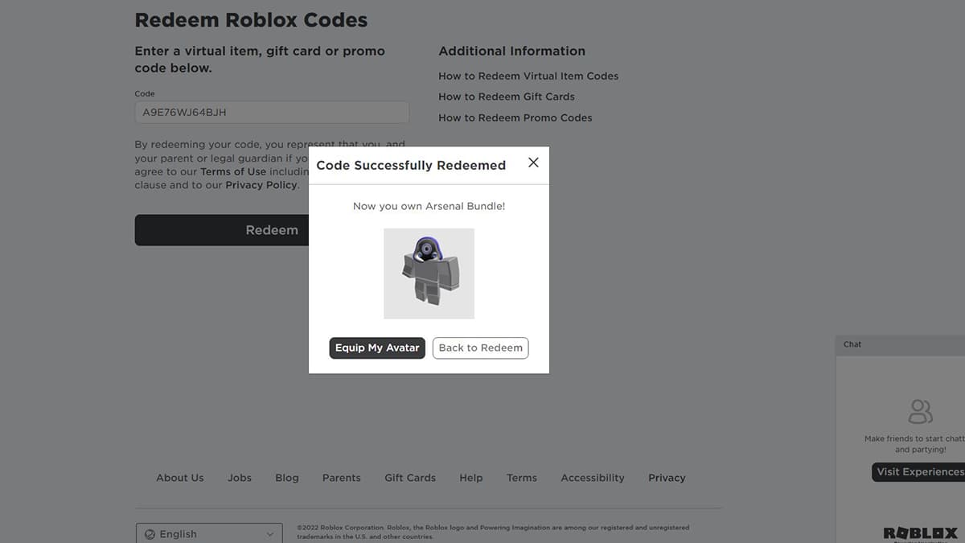Screen dimensions: 965x543
Task: Open the English language dropdown
Action: [x=209, y=534]
